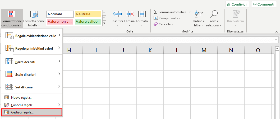
Task: Select column K header
Action: point(150,50)
